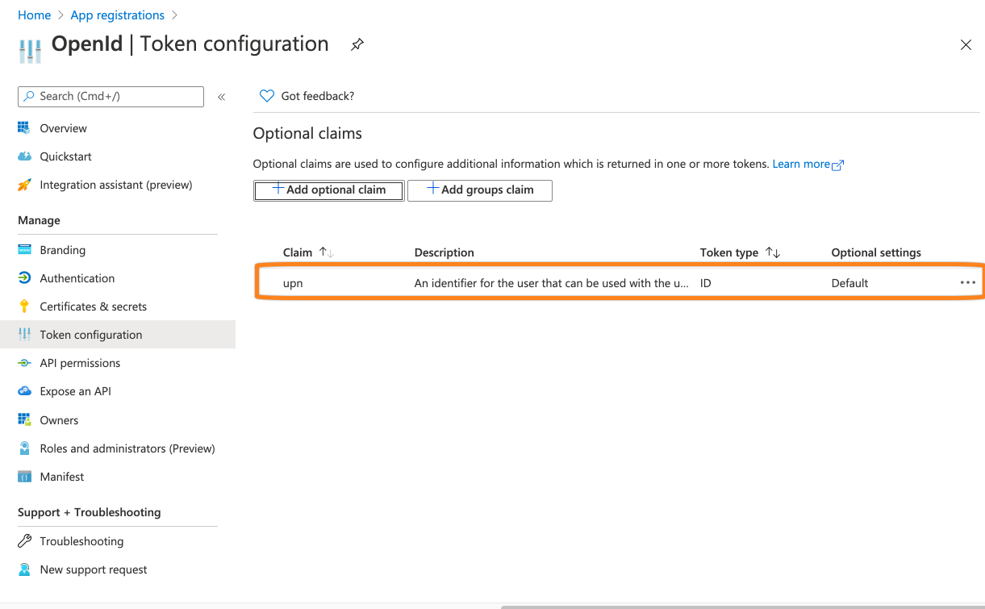Screen dimensions: 985x609
Task: Open more options for upn claim
Action: pos(967,283)
